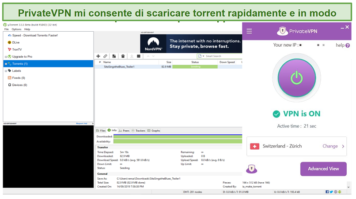Expand the Labels tree node

(6, 71)
